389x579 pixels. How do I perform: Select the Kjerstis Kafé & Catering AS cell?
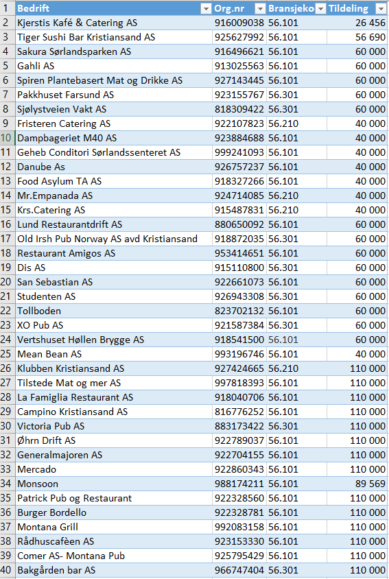(x=114, y=23)
